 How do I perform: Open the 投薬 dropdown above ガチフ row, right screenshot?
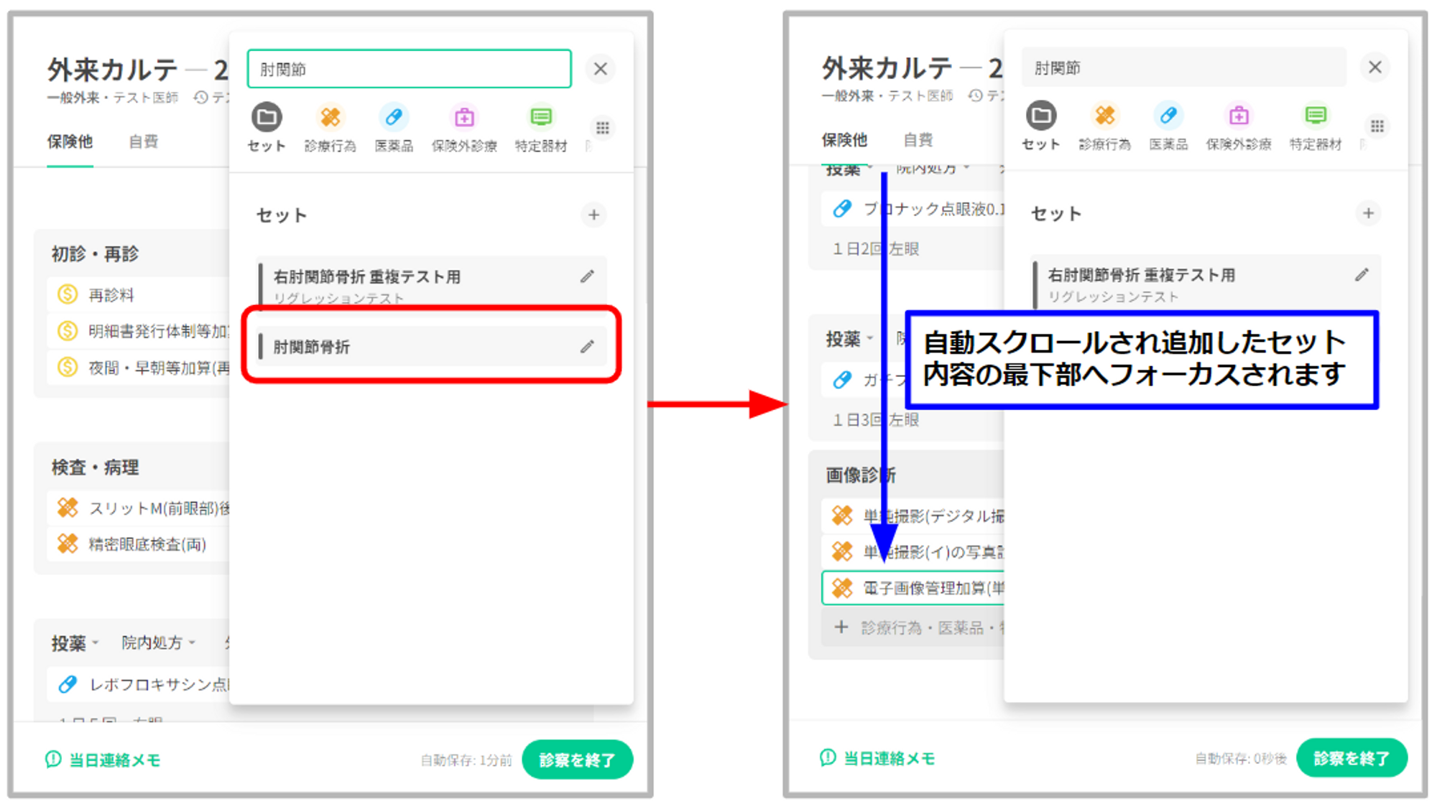pos(849,339)
